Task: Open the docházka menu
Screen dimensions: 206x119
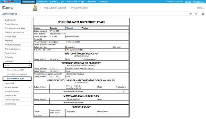Action: point(92,2)
